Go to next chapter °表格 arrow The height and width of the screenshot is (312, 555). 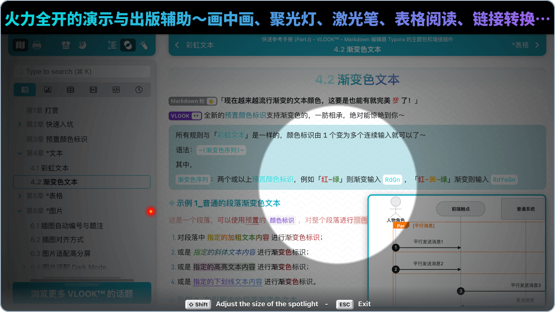pos(537,45)
